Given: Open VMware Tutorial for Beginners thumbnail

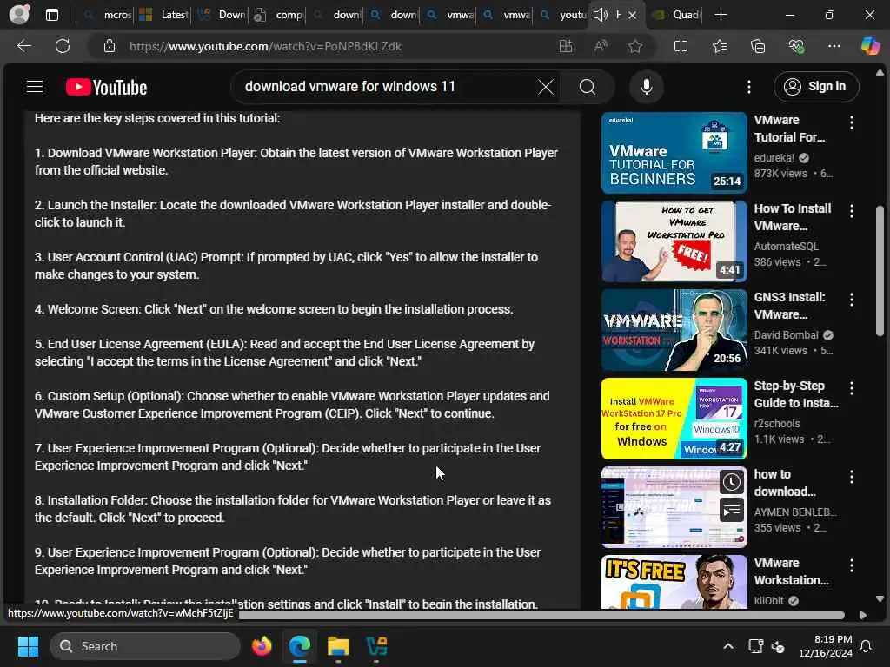Looking at the screenshot, I should (674, 153).
